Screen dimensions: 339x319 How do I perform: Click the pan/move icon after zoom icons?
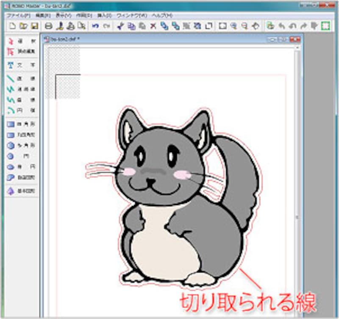(x=256, y=26)
